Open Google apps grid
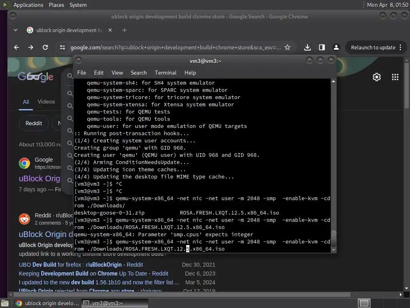 pyautogui.click(x=395, y=77)
